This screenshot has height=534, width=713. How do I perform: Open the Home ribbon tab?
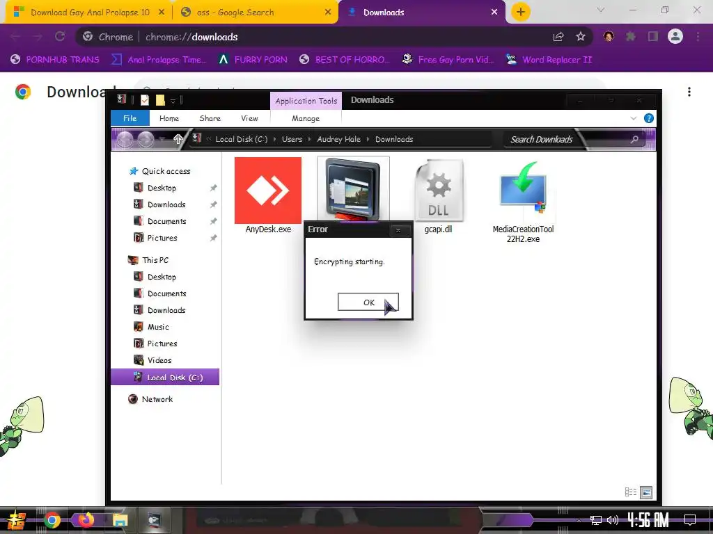tap(169, 118)
